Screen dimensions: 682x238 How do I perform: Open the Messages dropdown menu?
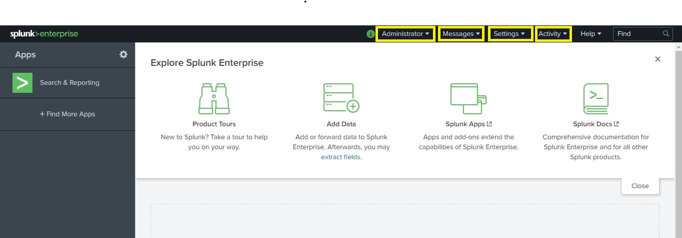pos(461,34)
